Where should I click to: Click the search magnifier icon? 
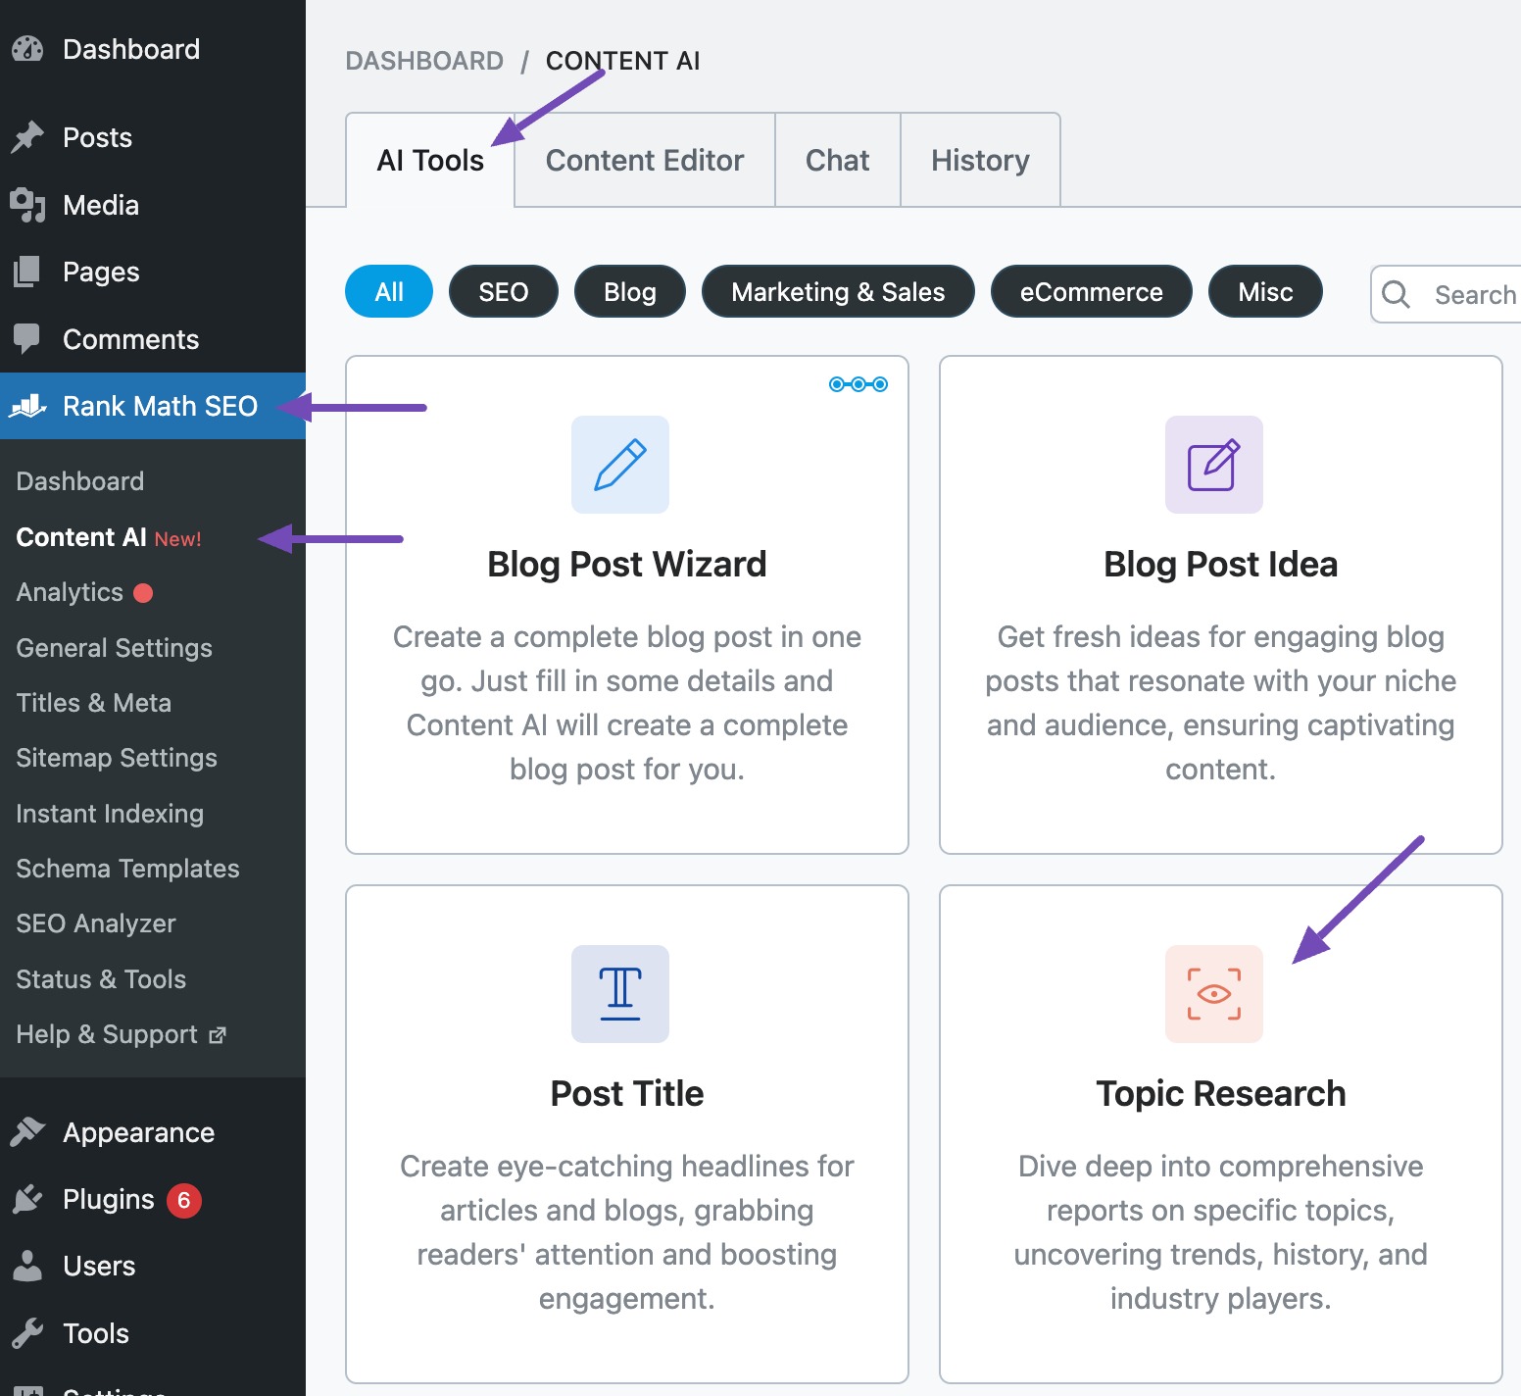click(x=1396, y=294)
